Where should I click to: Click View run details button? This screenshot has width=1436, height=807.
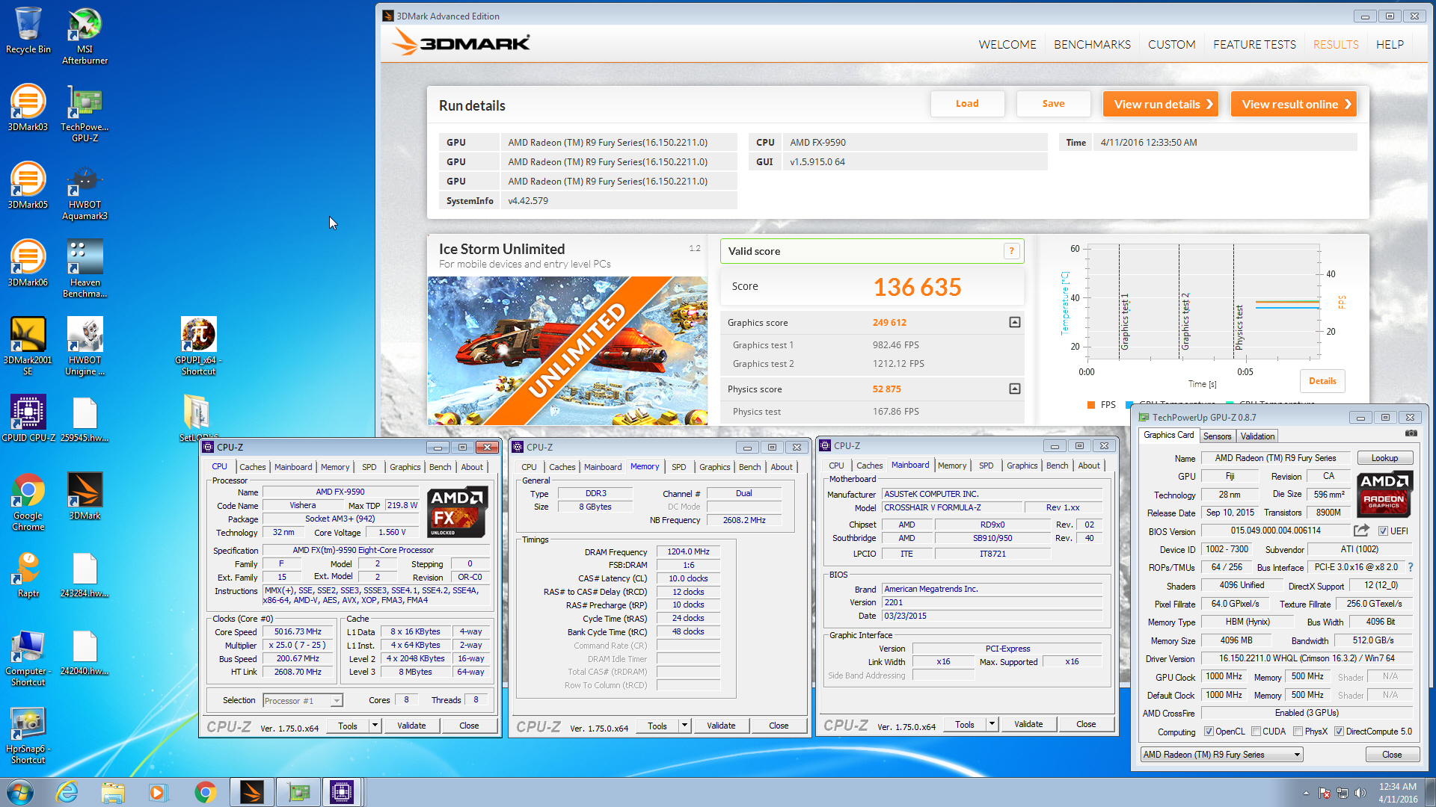tap(1161, 104)
